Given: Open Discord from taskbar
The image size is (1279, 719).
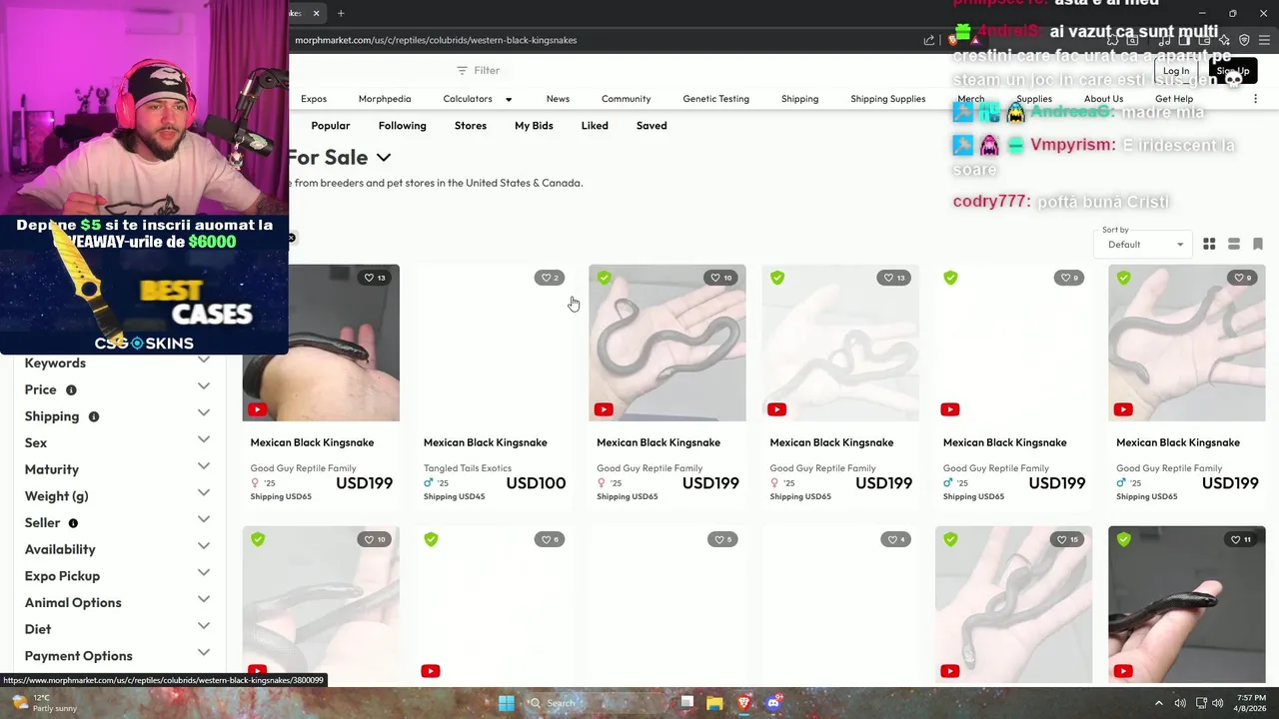Looking at the screenshot, I should pos(772,703).
